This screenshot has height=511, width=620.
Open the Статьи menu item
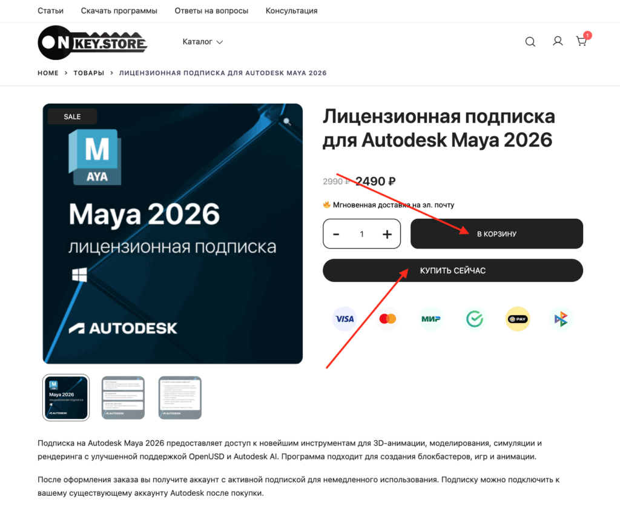[50, 11]
